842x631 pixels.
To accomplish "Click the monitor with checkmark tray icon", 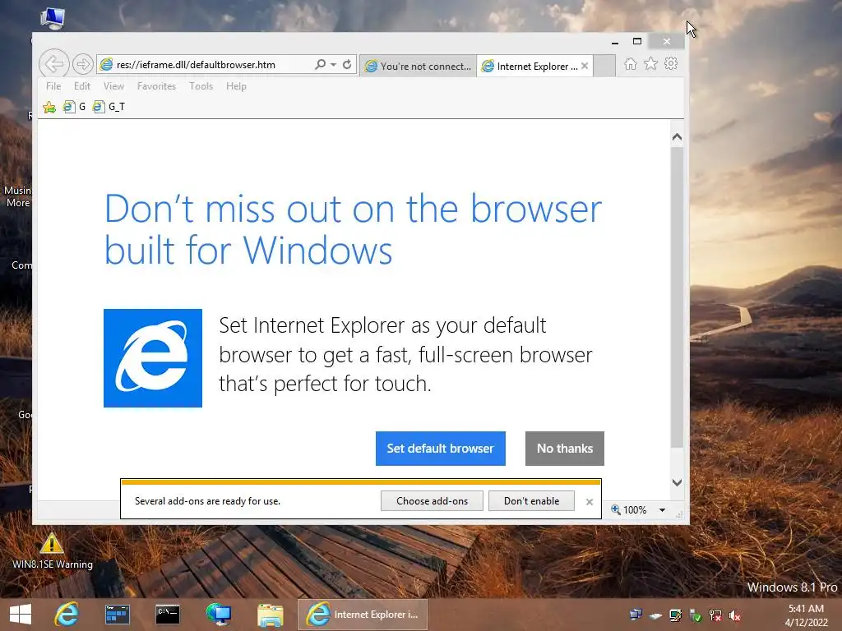I will click(676, 615).
